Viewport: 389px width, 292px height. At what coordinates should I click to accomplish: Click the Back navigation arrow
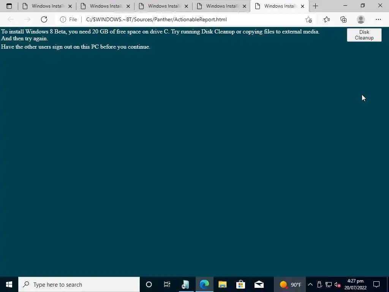pyautogui.click(x=10, y=19)
